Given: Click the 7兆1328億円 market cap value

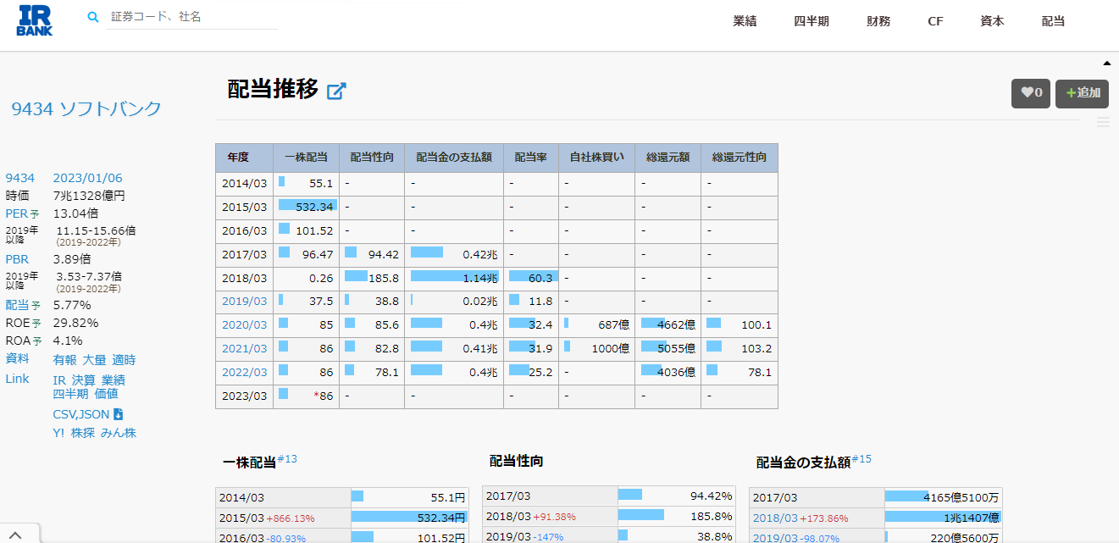Looking at the screenshot, I should pos(89,196).
